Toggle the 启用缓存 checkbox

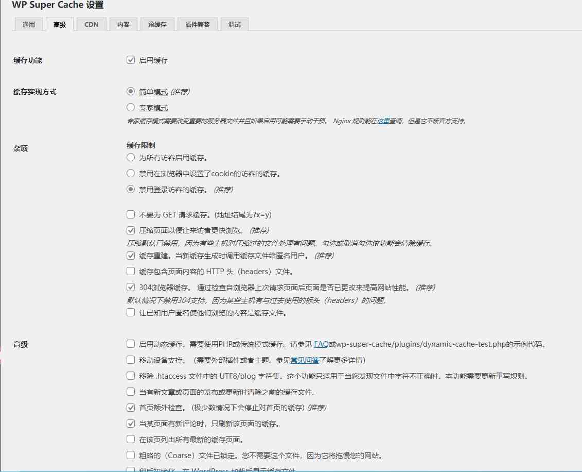point(131,60)
